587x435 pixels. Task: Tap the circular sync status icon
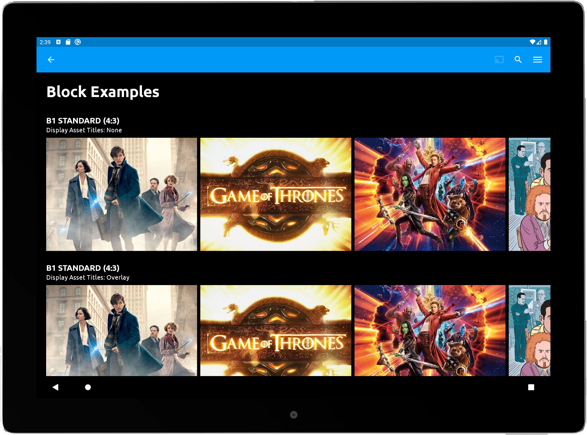[x=78, y=42]
